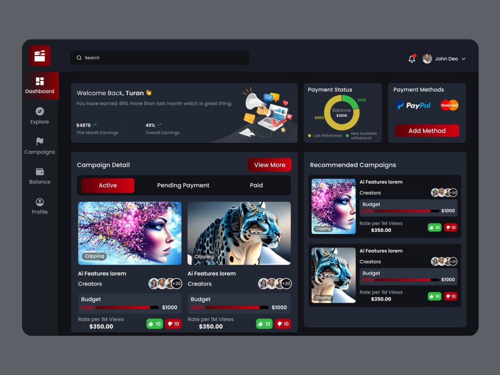Click John Deo's avatar picture
Image resolution: width=500 pixels, height=375 pixels.
tap(427, 58)
